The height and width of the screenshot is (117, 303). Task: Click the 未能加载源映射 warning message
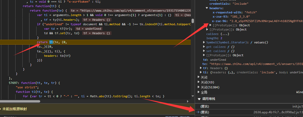coord(14,109)
